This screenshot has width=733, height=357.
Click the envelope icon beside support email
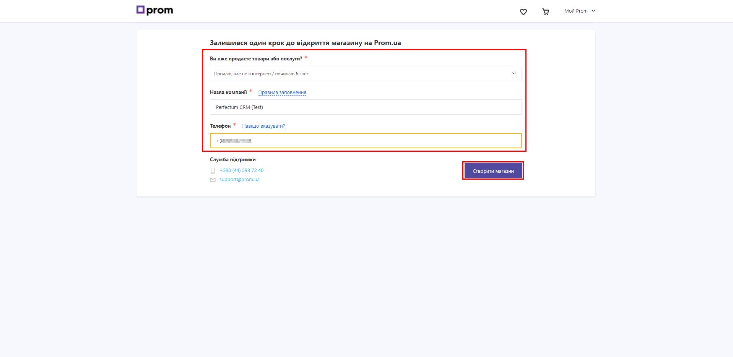[213, 180]
